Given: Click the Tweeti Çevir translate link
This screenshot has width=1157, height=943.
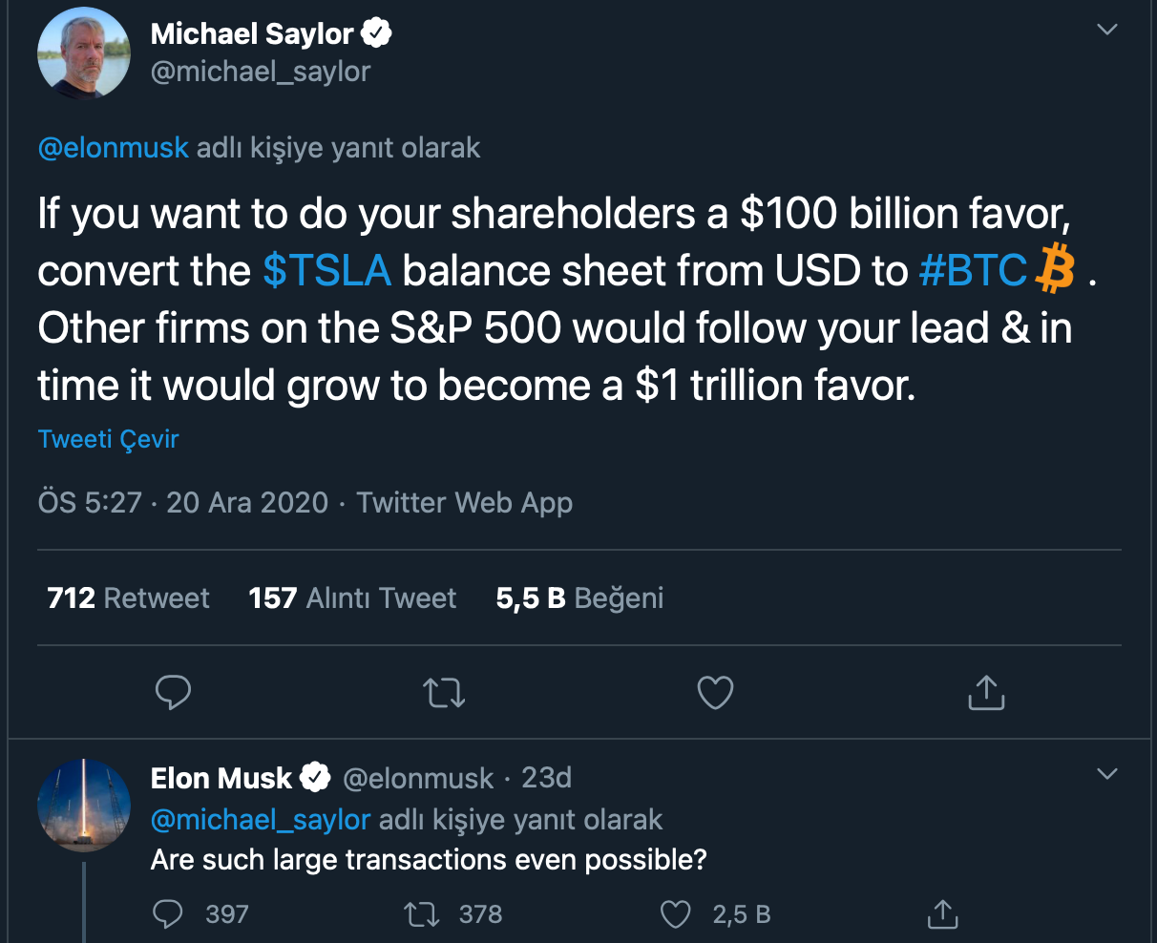Looking at the screenshot, I should tap(108, 439).
